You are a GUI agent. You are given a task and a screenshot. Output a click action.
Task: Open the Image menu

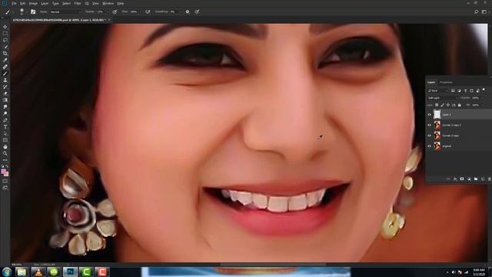pyautogui.click(x=33, y=3)
